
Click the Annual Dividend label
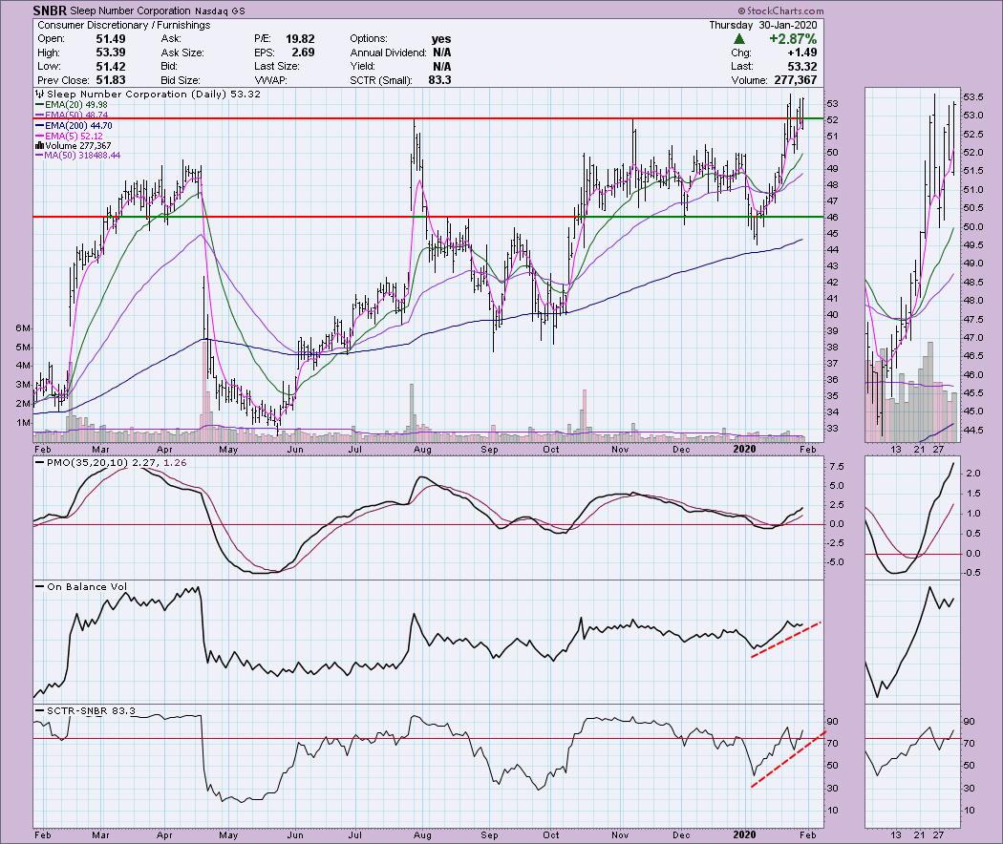[x=388, y=53]
